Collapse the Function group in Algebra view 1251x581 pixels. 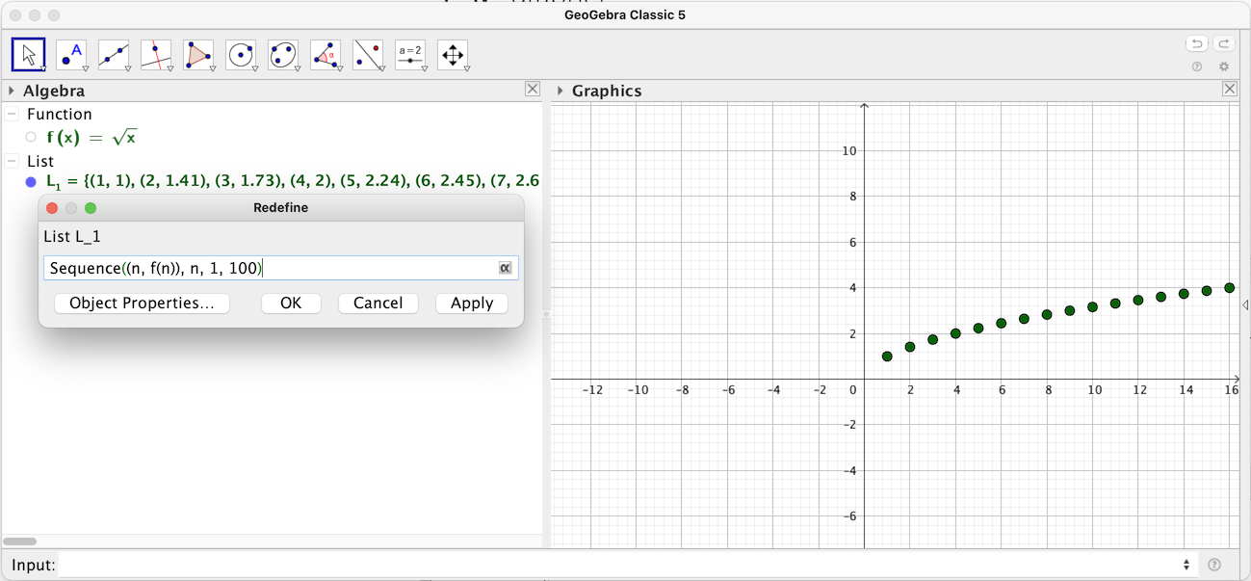click(x=13, y=114)
